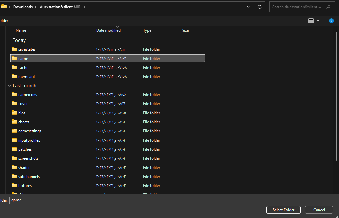Open the view options dropdown arrow
The image size is (339, 218).
[x=318, y=21]
